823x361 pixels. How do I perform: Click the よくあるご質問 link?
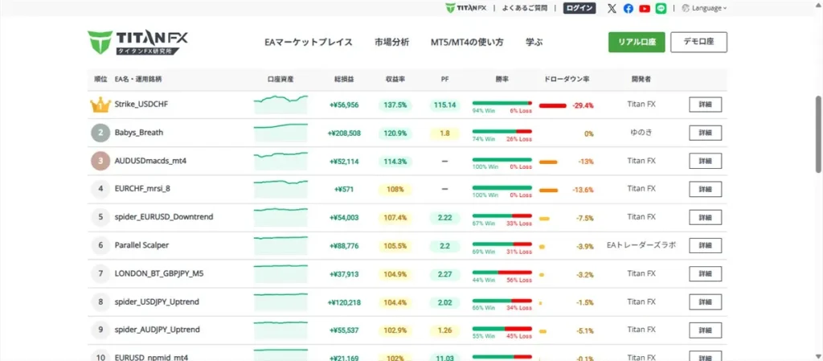point(524,8)
